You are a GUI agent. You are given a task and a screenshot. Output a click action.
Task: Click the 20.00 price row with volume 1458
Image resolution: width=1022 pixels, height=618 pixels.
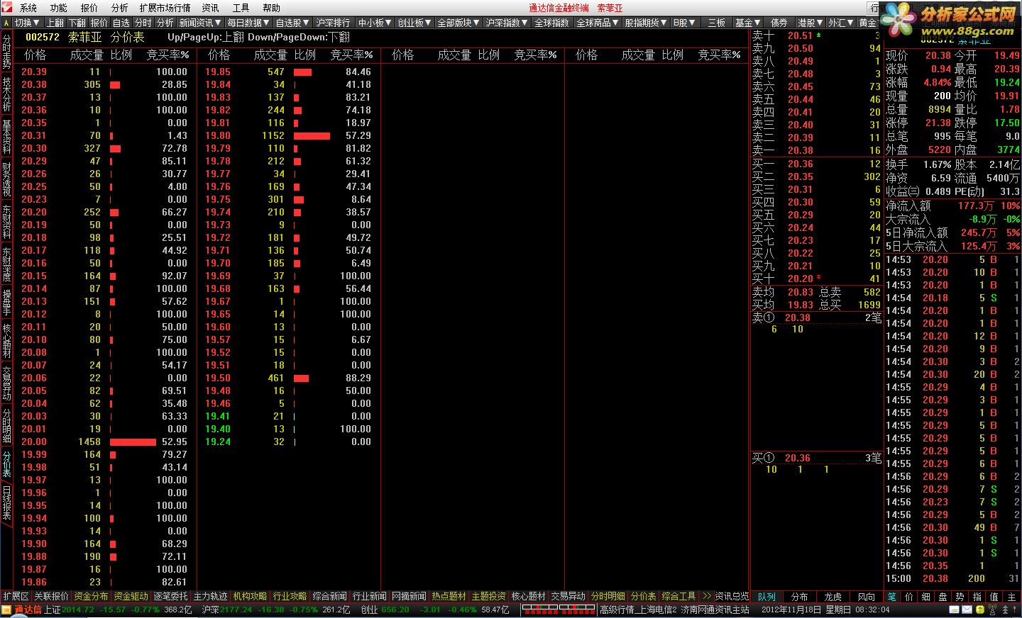click(105, 442)
